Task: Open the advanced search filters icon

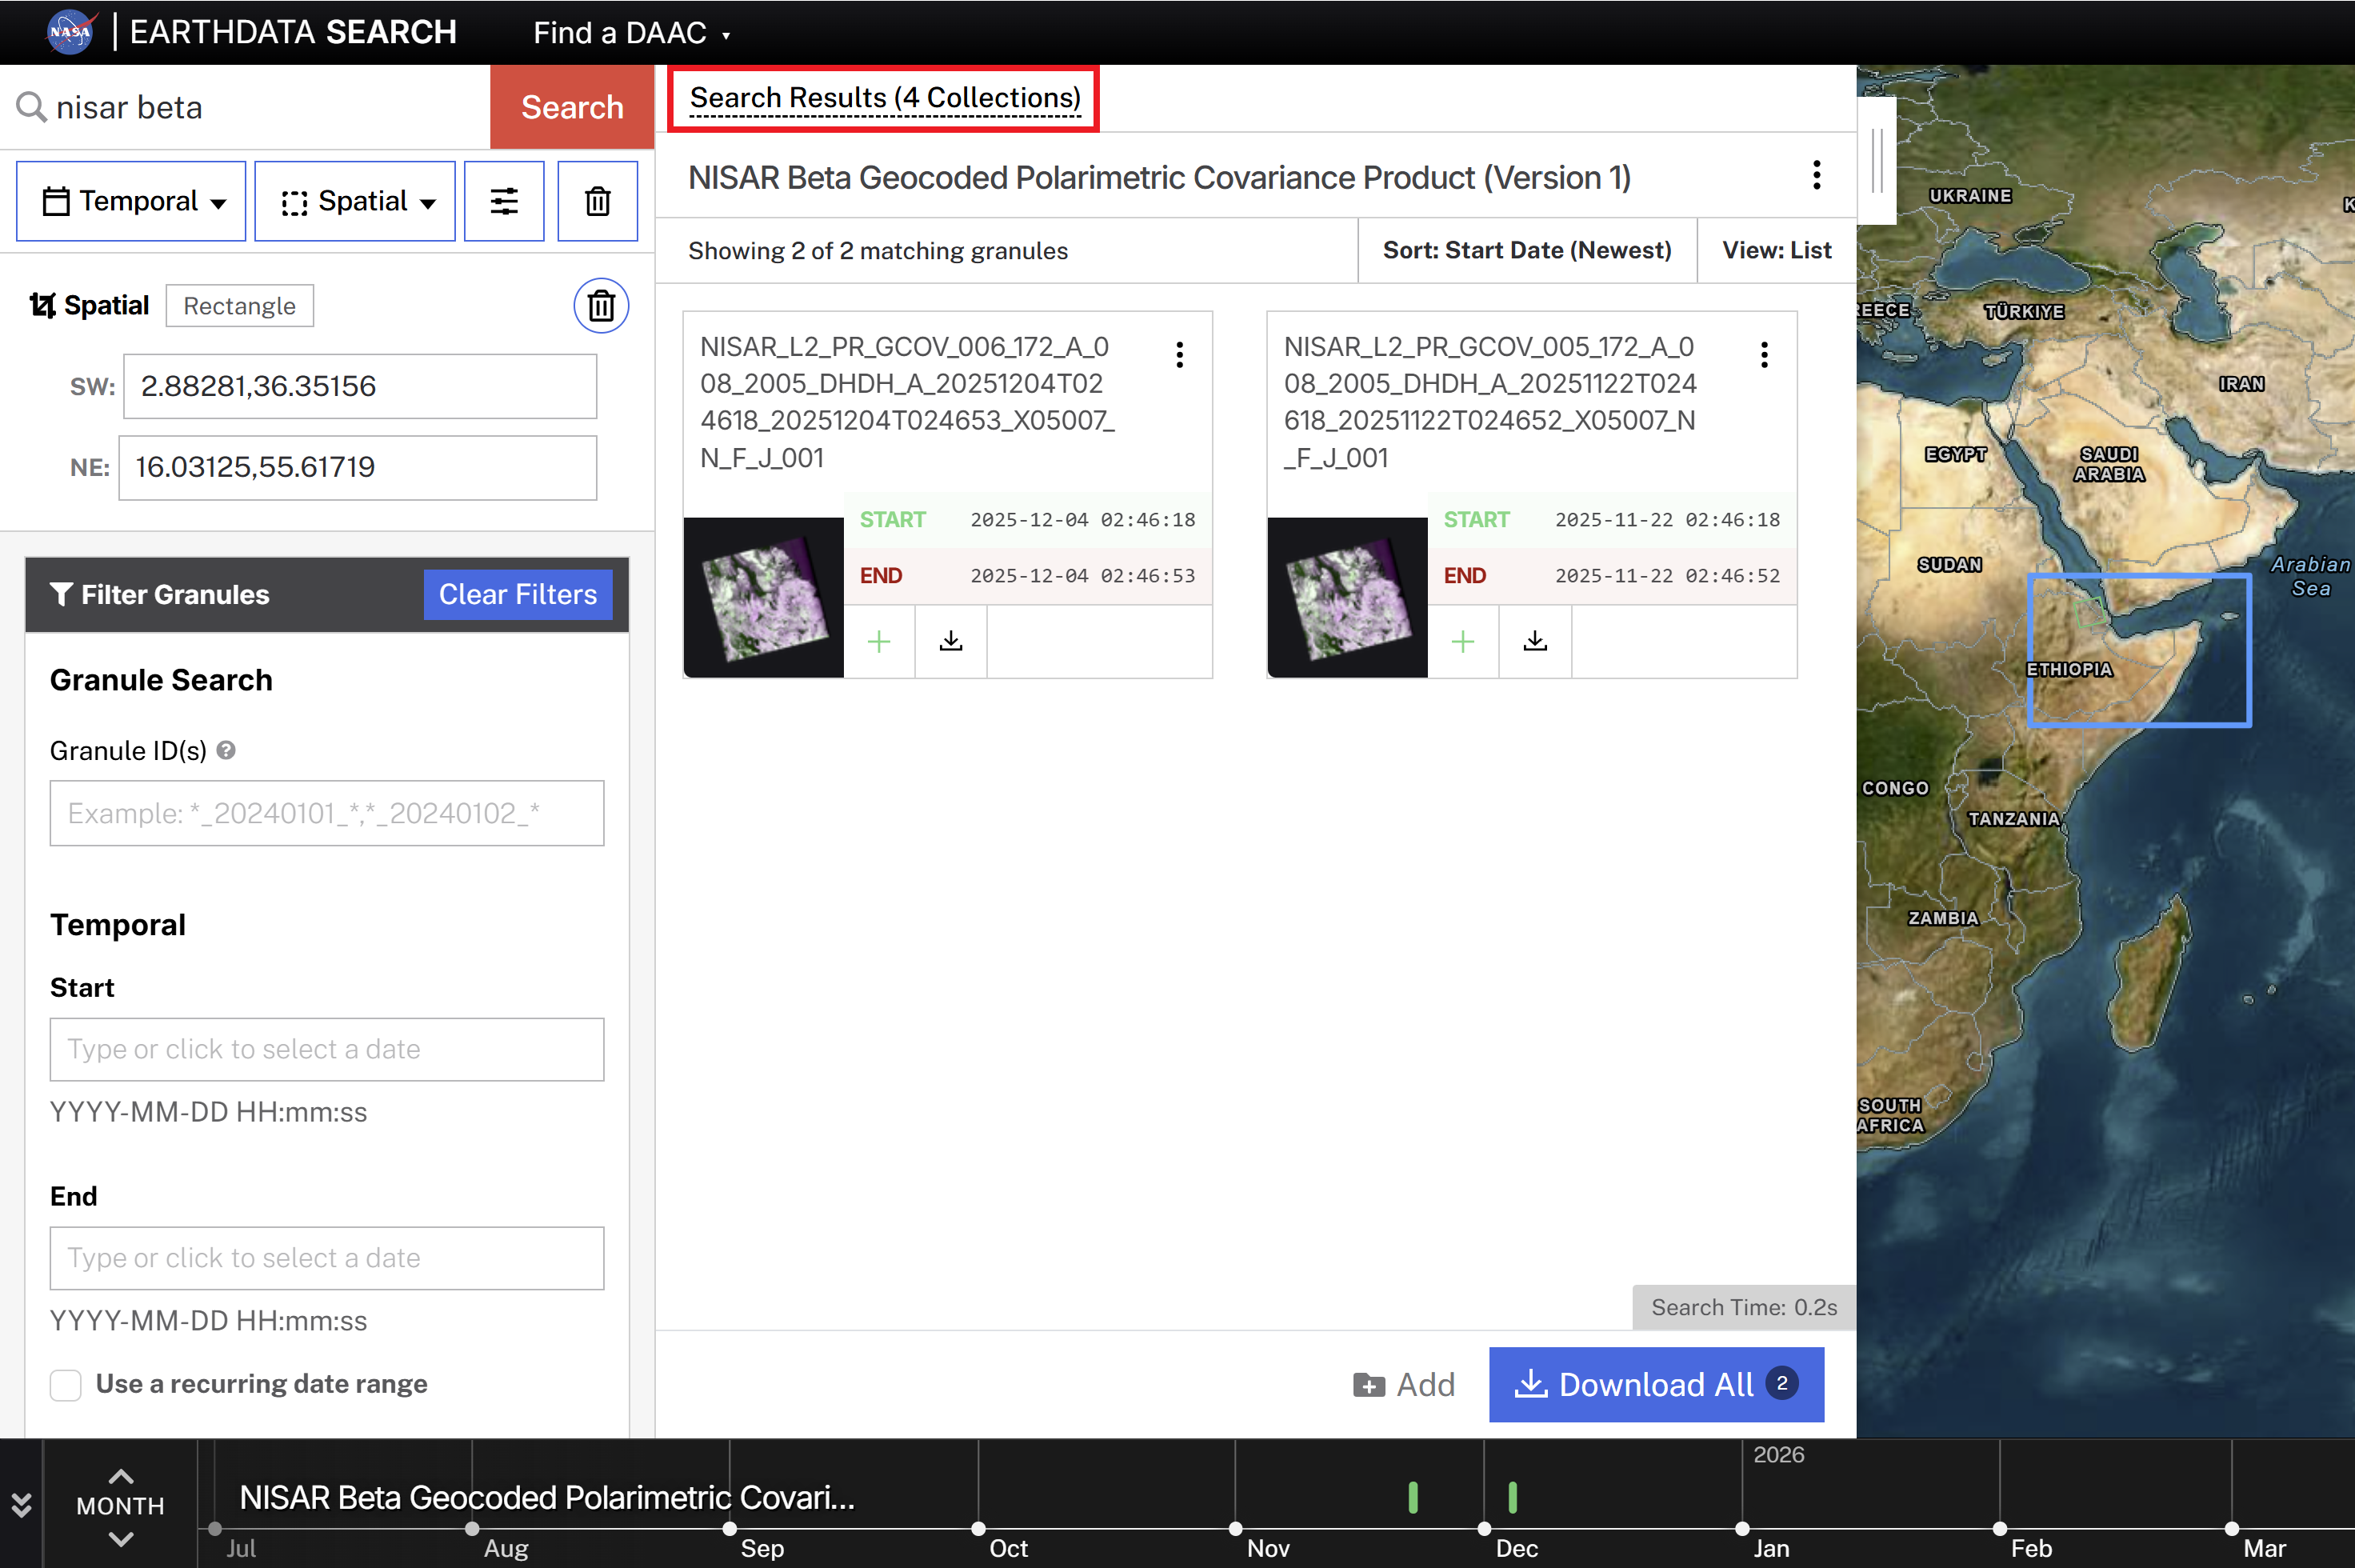Action: [x=503, y=201]
